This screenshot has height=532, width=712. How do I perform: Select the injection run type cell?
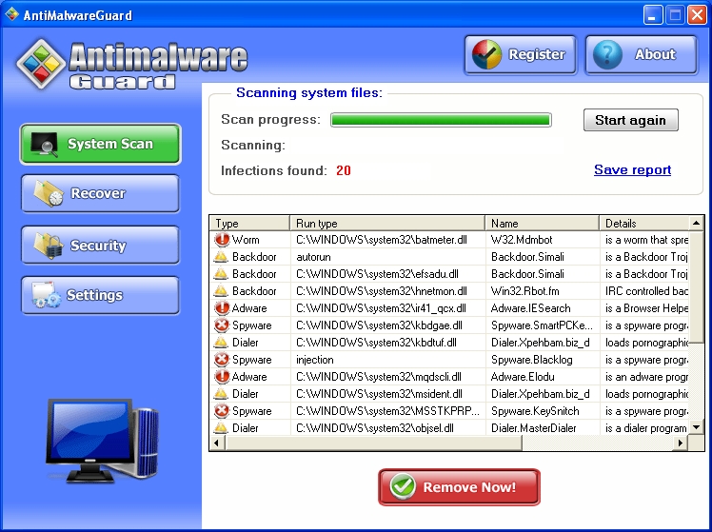pyautogui.click(x=387, y=360)
